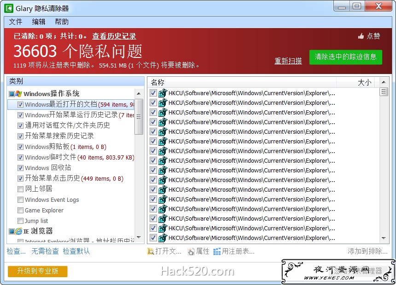Image resolution: width=396 pixels, height=285 pixels.
Task: Toggle the IE 浏览器 group checkbox
Action: (12, 231)
